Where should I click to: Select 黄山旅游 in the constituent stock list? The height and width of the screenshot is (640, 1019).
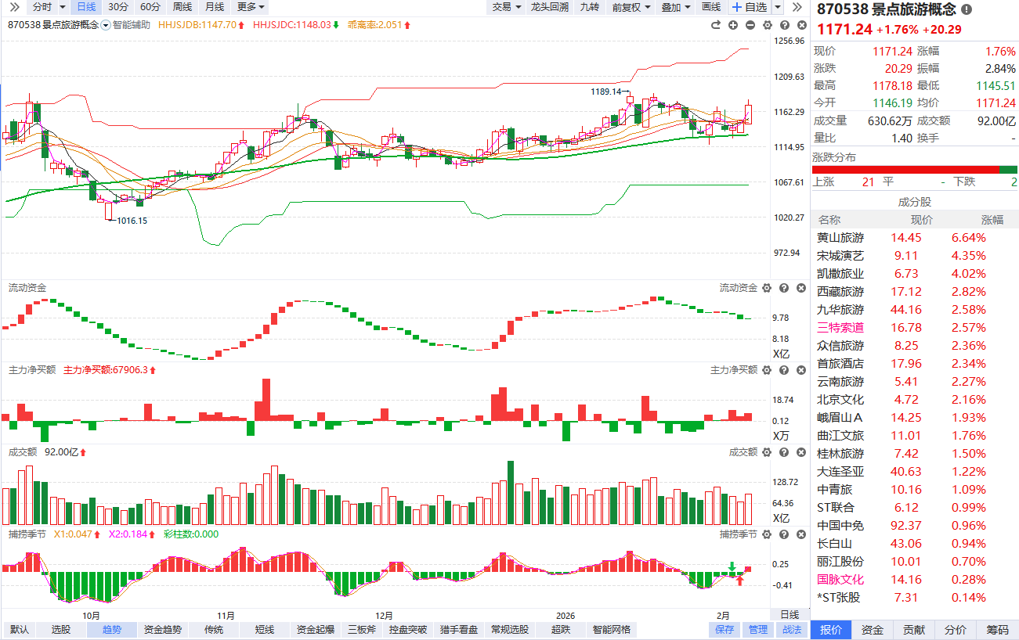click(840, 238)
